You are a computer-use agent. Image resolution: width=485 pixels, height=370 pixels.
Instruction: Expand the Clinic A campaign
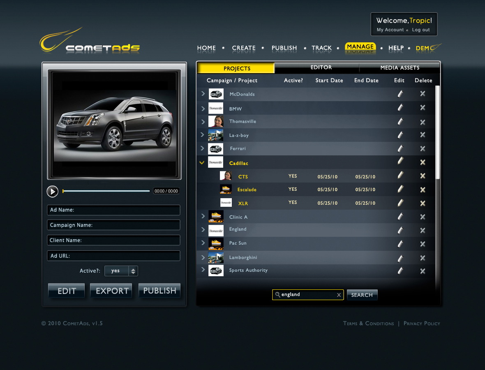tap(203, 216)
